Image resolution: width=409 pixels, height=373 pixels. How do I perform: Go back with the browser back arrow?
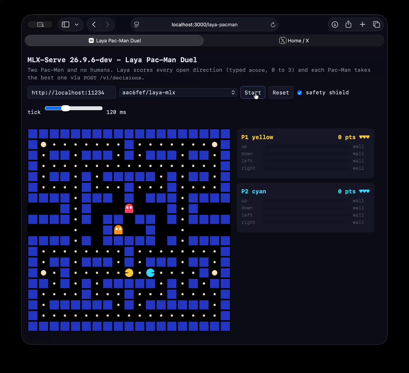tap(94, 25)
